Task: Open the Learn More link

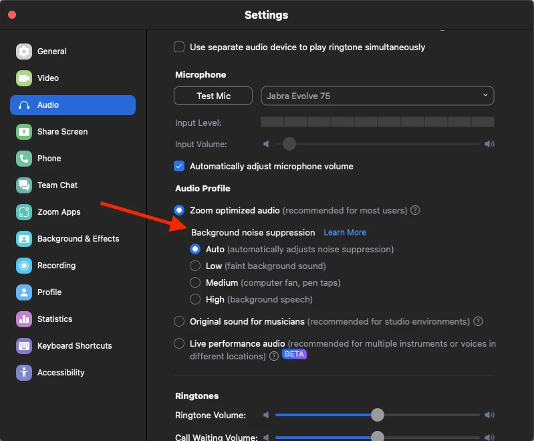Action: [345, 232]
